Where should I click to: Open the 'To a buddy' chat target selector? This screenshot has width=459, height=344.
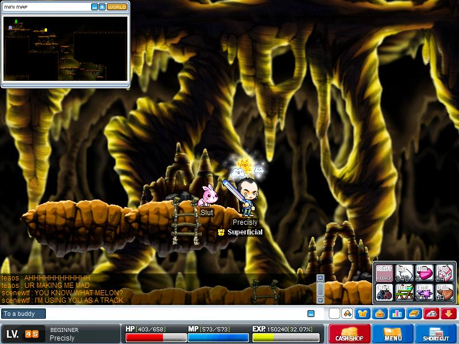pyautogui.click(x=23, y=314)
